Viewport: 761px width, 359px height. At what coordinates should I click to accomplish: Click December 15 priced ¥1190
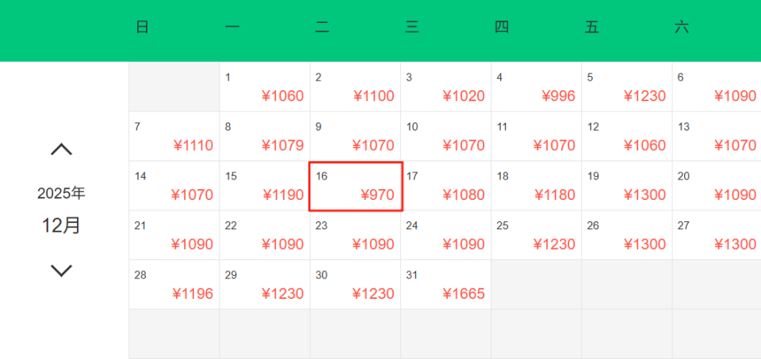click(x=265, y=187)
